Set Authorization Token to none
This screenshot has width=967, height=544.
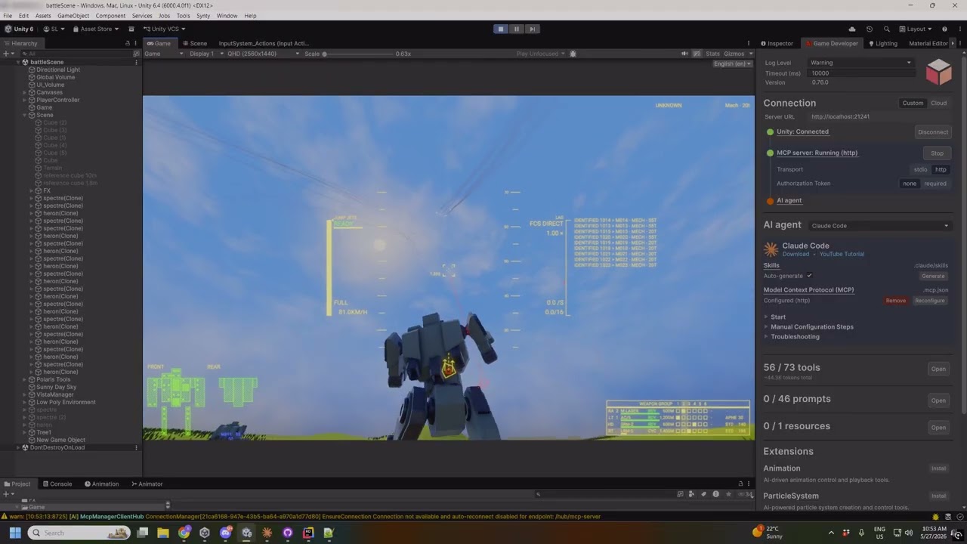click(910, 183)
